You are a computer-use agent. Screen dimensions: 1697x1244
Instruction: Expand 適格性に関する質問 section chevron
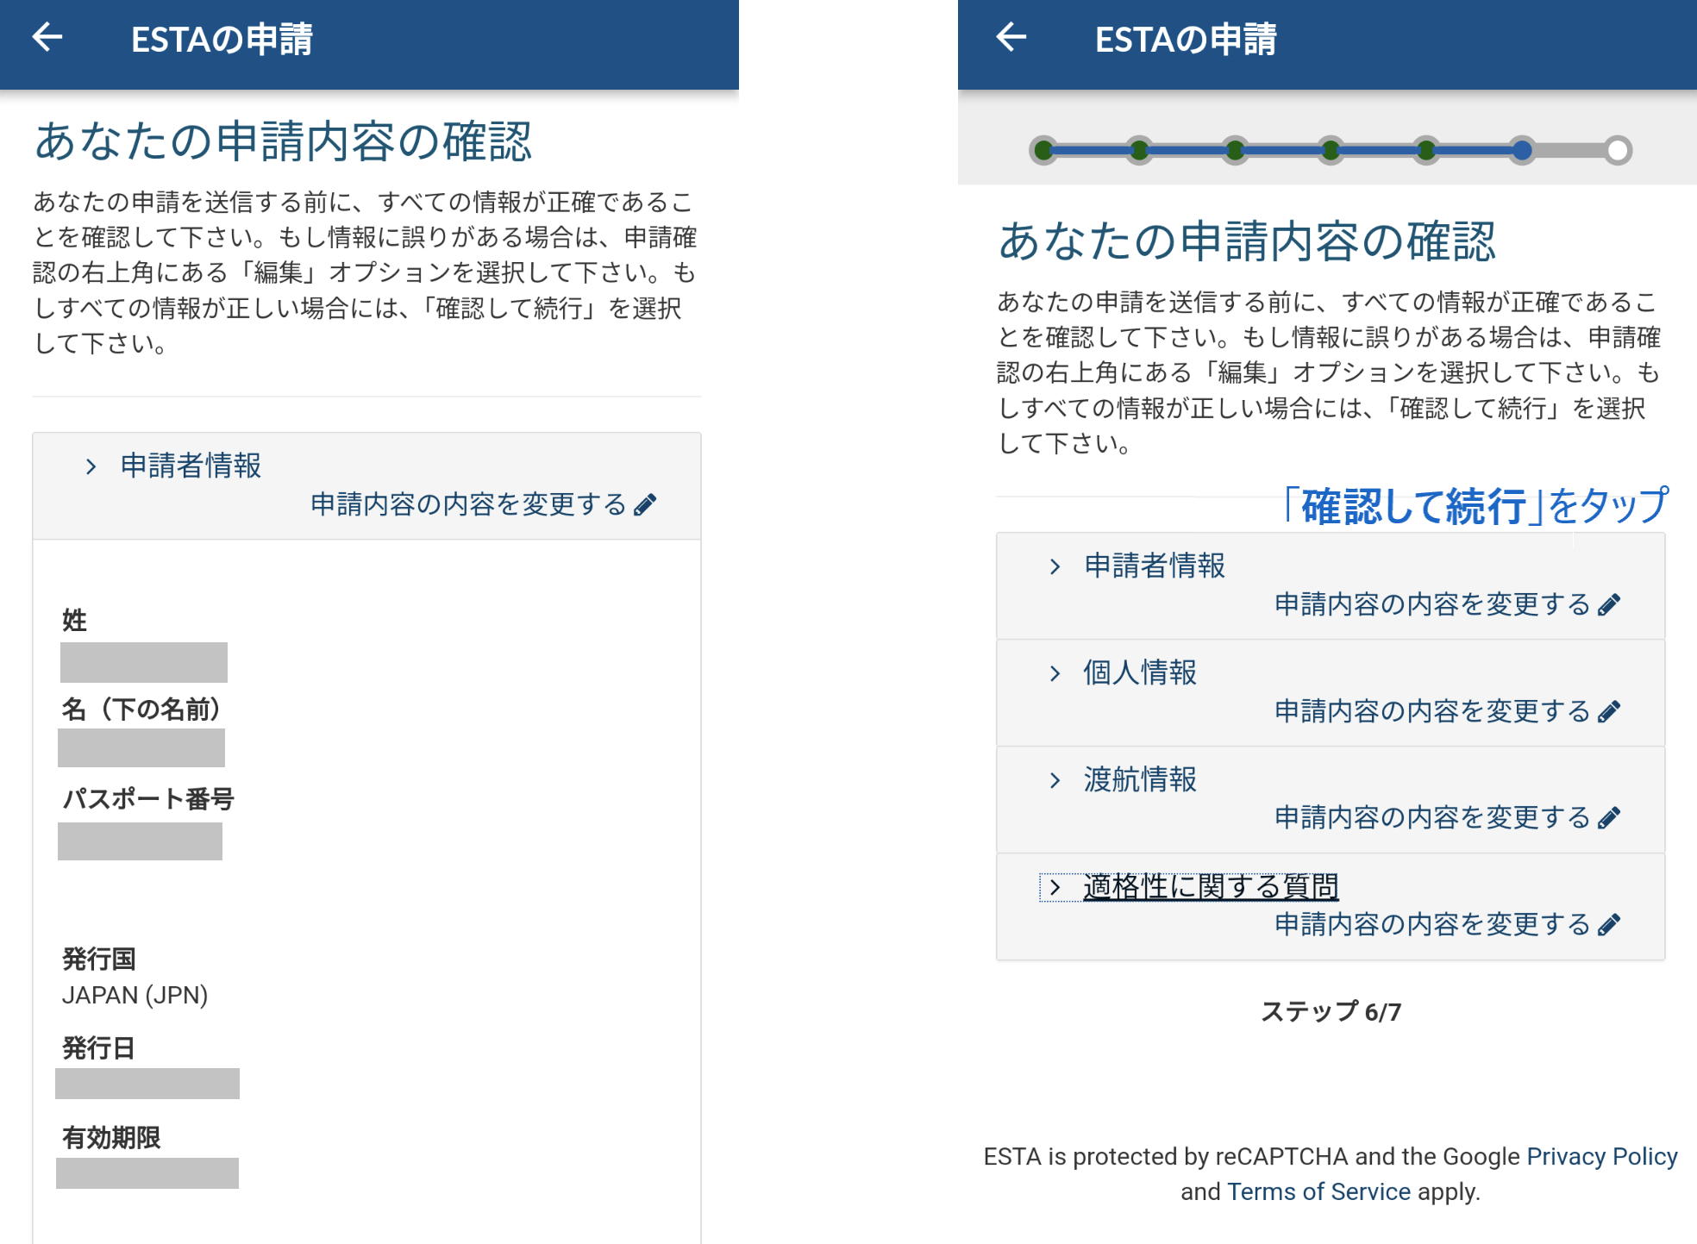(1055, 887)
